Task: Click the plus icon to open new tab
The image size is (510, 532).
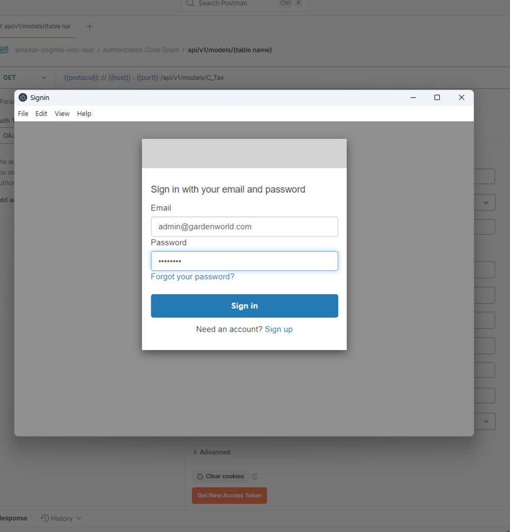Action: pos(90,27)
